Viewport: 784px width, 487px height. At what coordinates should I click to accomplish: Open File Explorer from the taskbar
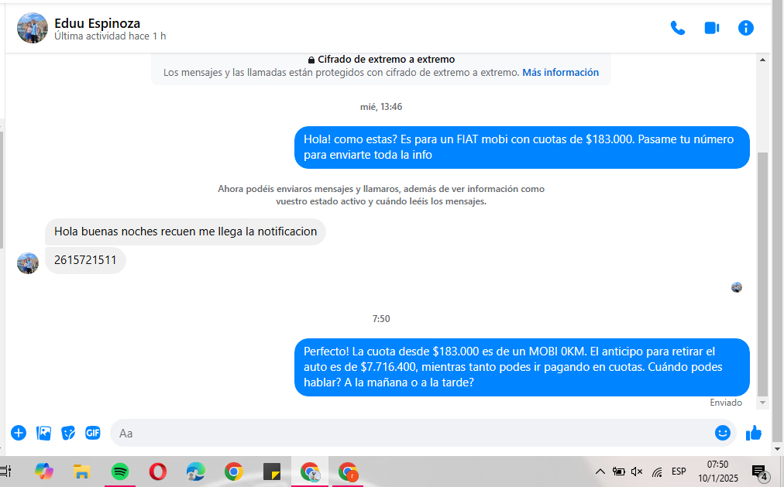pos(81,472)
